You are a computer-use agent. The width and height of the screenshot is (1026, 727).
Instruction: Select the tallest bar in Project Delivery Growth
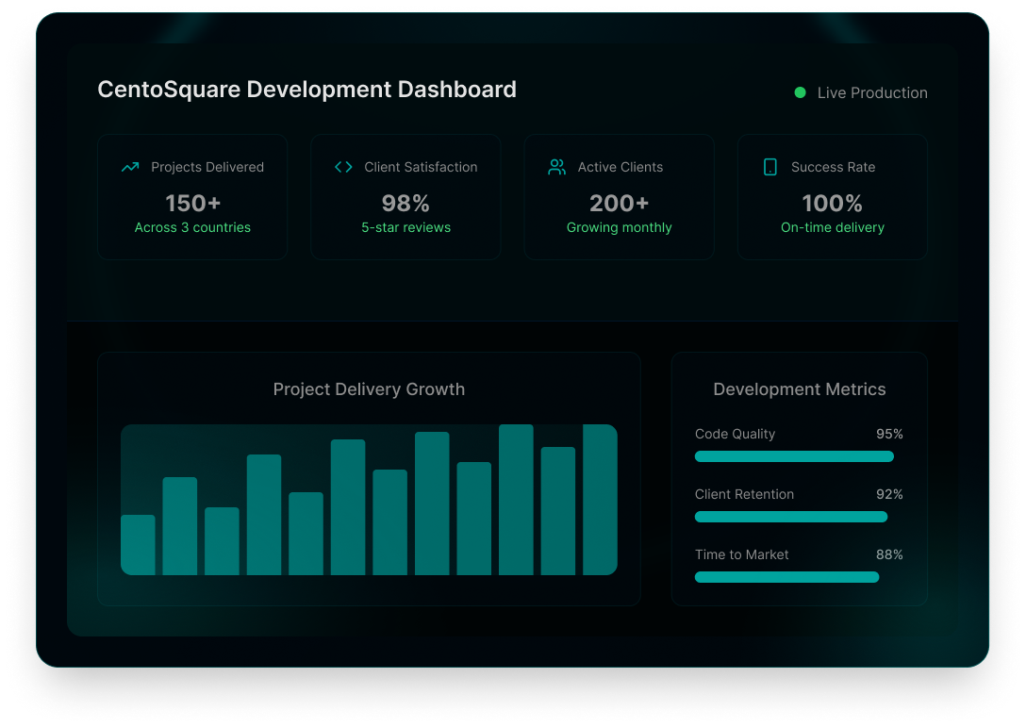coord(516,500)
